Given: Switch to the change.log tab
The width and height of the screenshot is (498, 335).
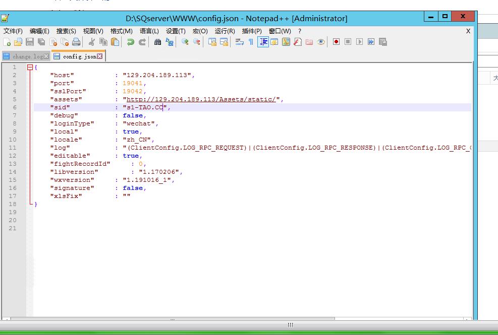Looking at the screenshot, I should coord(27,56).
